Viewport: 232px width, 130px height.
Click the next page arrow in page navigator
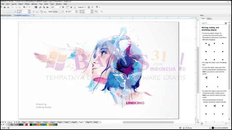[15, 122]
